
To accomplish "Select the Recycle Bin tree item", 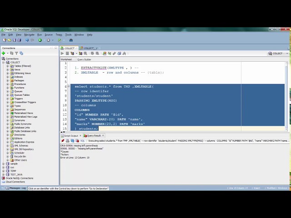I will [20, 156].
